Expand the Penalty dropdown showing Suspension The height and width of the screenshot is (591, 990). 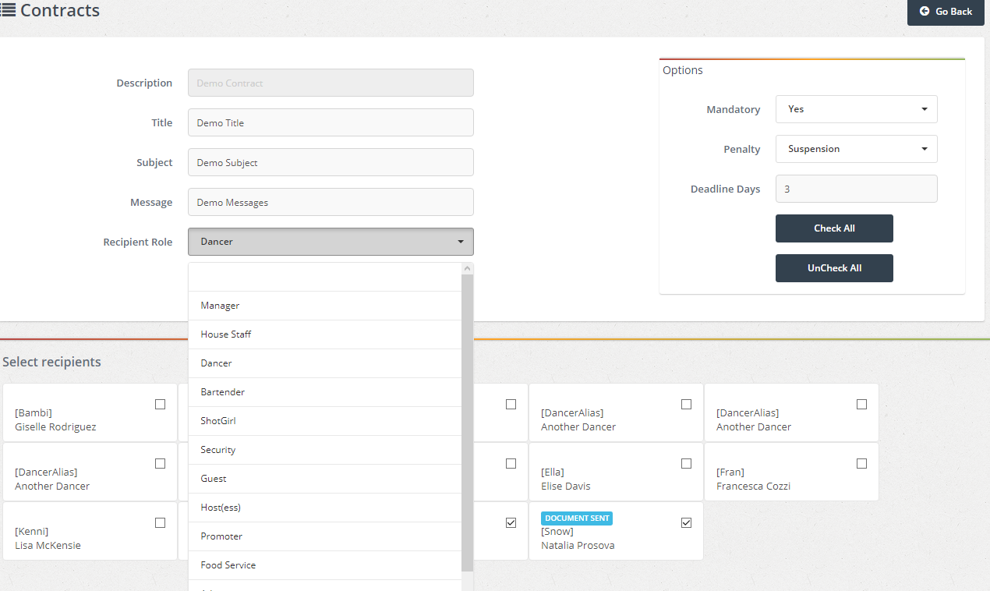[x=856, y=149]
